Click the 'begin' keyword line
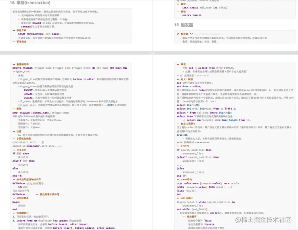The width and height of the screenshot is (298, 230). point(16,202)
